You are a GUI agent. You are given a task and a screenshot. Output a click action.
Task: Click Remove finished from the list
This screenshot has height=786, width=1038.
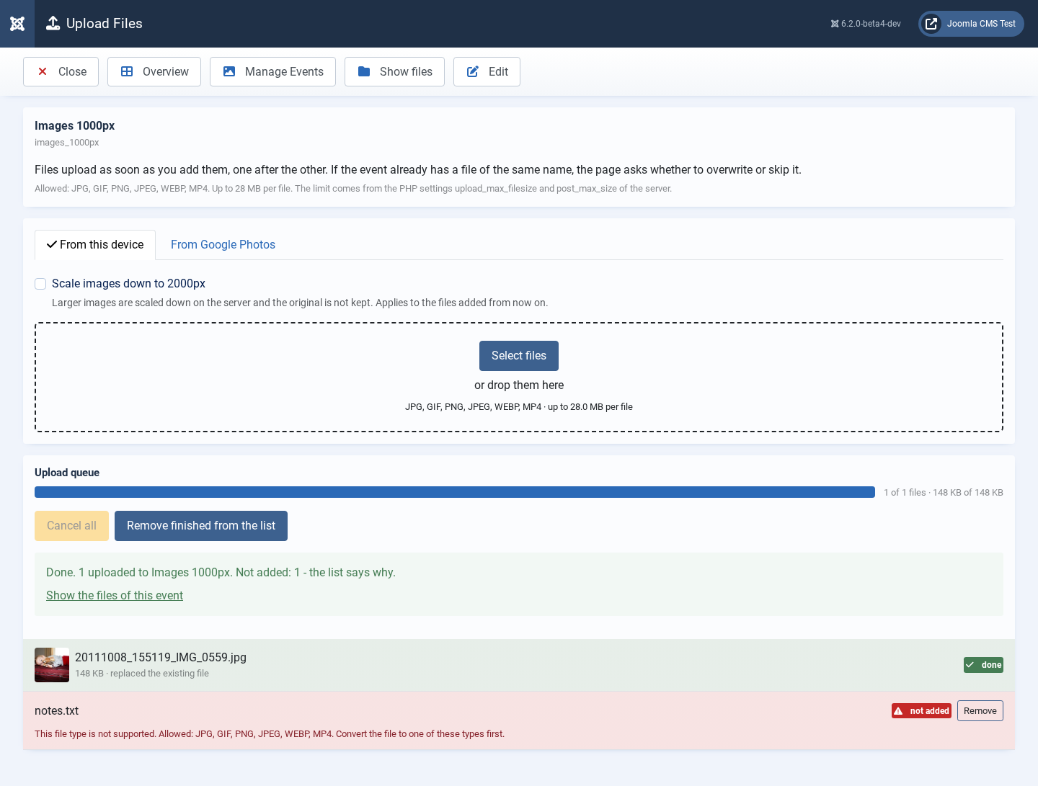pos(201,526)
